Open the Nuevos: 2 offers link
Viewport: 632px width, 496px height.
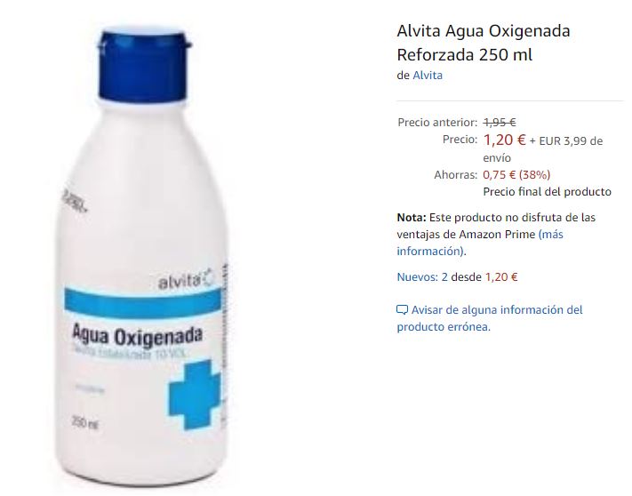pyautogui.click(x=422, y=277)
